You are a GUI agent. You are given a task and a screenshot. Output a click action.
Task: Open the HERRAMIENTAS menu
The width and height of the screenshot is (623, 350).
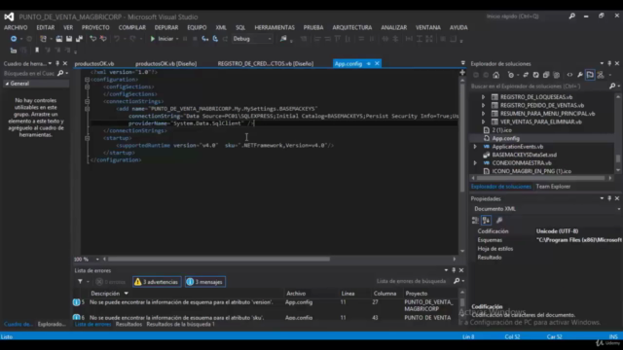pos(275,27)
